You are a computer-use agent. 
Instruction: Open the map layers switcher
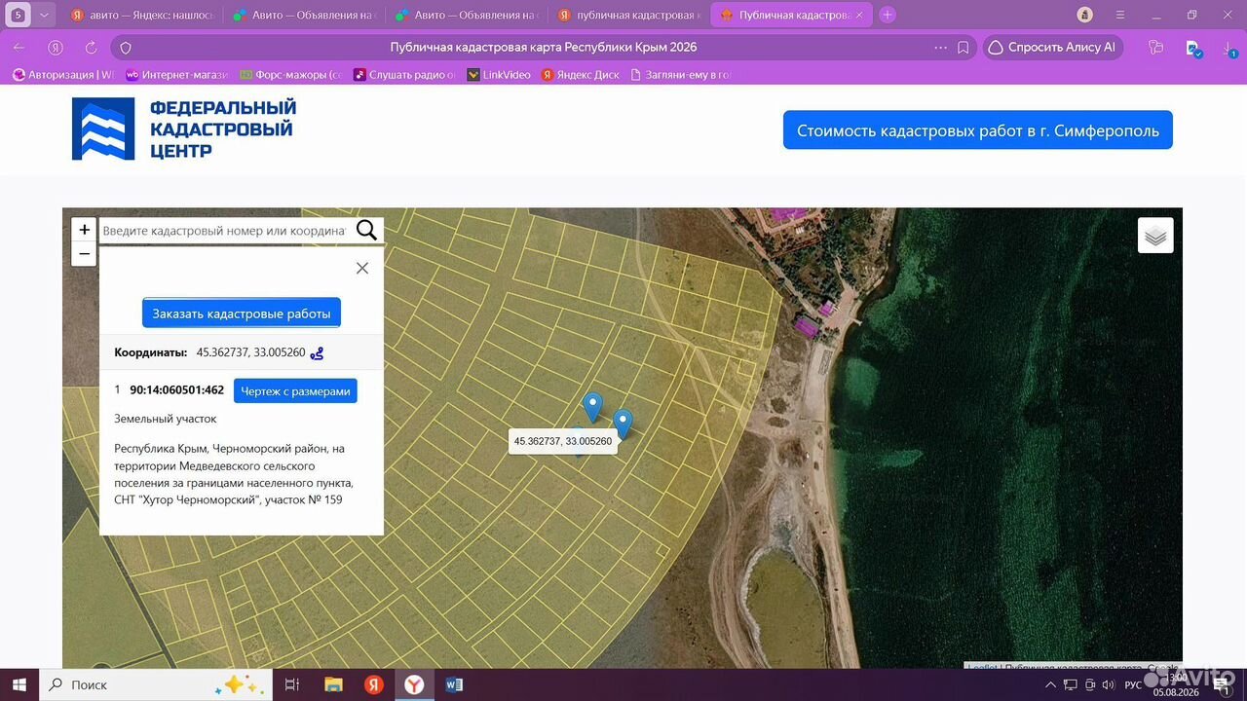point(1155,236)
